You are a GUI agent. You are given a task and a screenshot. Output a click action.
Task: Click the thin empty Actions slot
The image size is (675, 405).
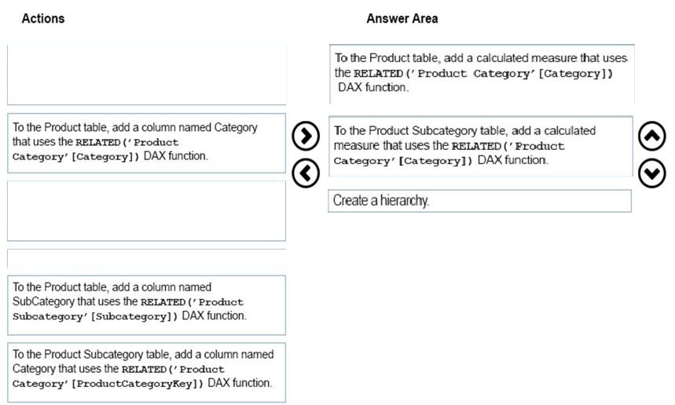[146, 258]
